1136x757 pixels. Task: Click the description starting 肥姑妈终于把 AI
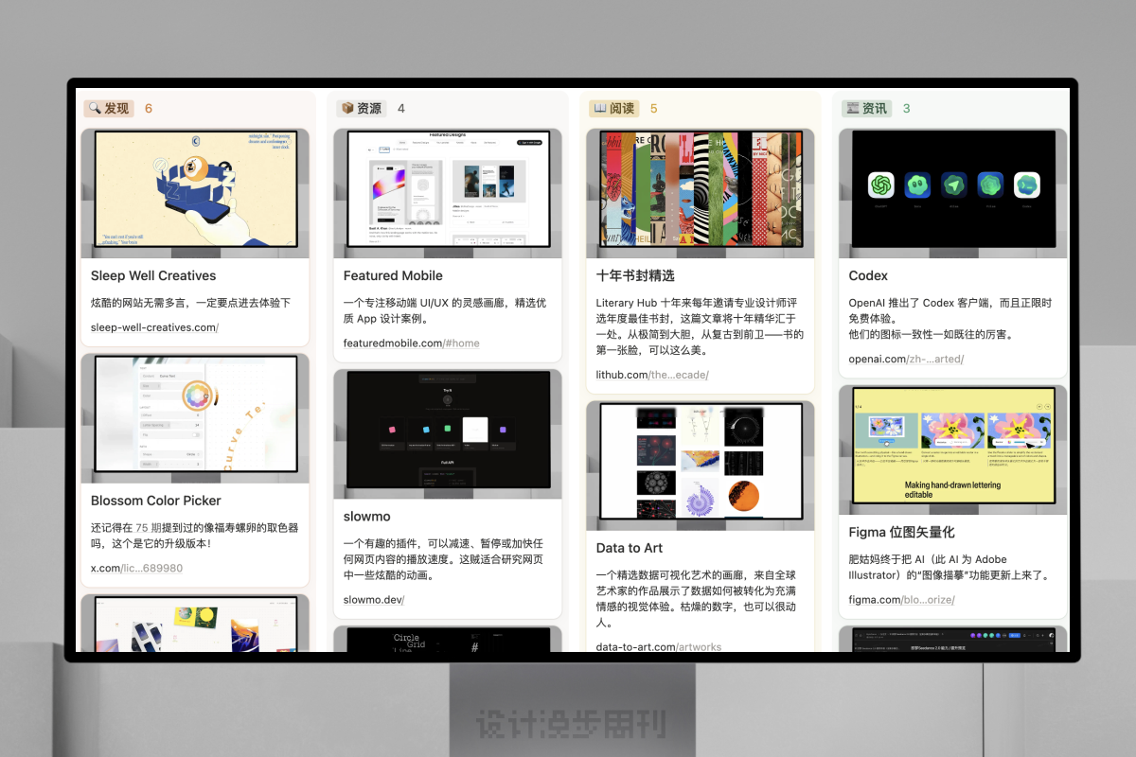coord(950,568)
